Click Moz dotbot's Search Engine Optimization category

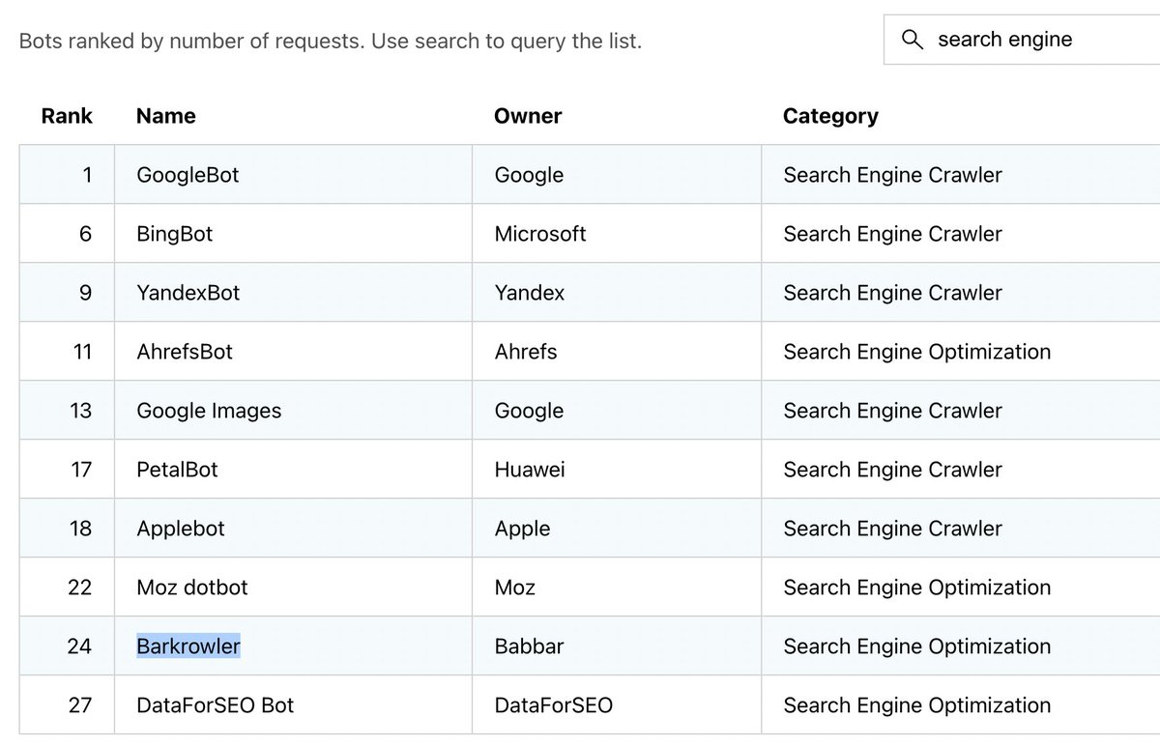pos(917,588)
